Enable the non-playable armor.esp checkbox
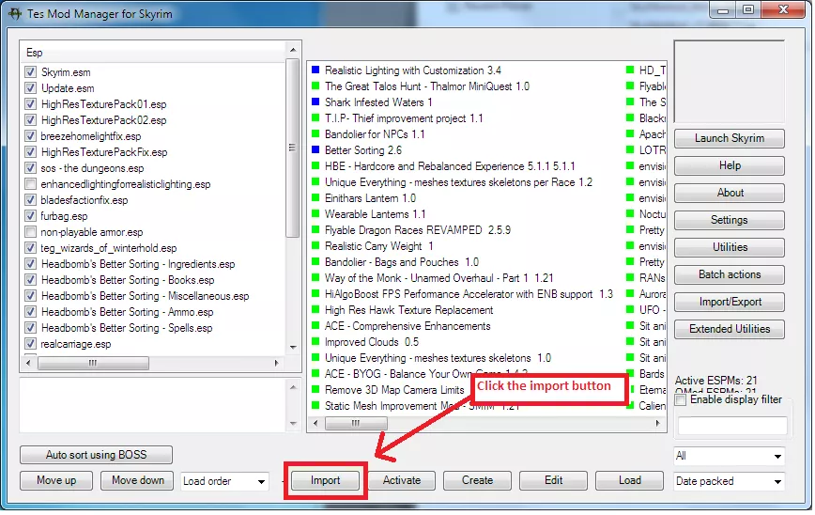This screenshot has width=815, height=515. [31, 232]
